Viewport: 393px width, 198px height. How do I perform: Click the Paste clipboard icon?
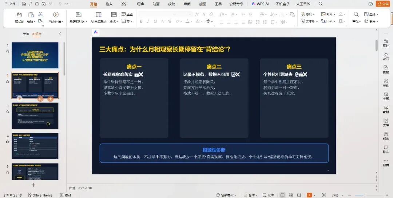click(x=31, y=15)
